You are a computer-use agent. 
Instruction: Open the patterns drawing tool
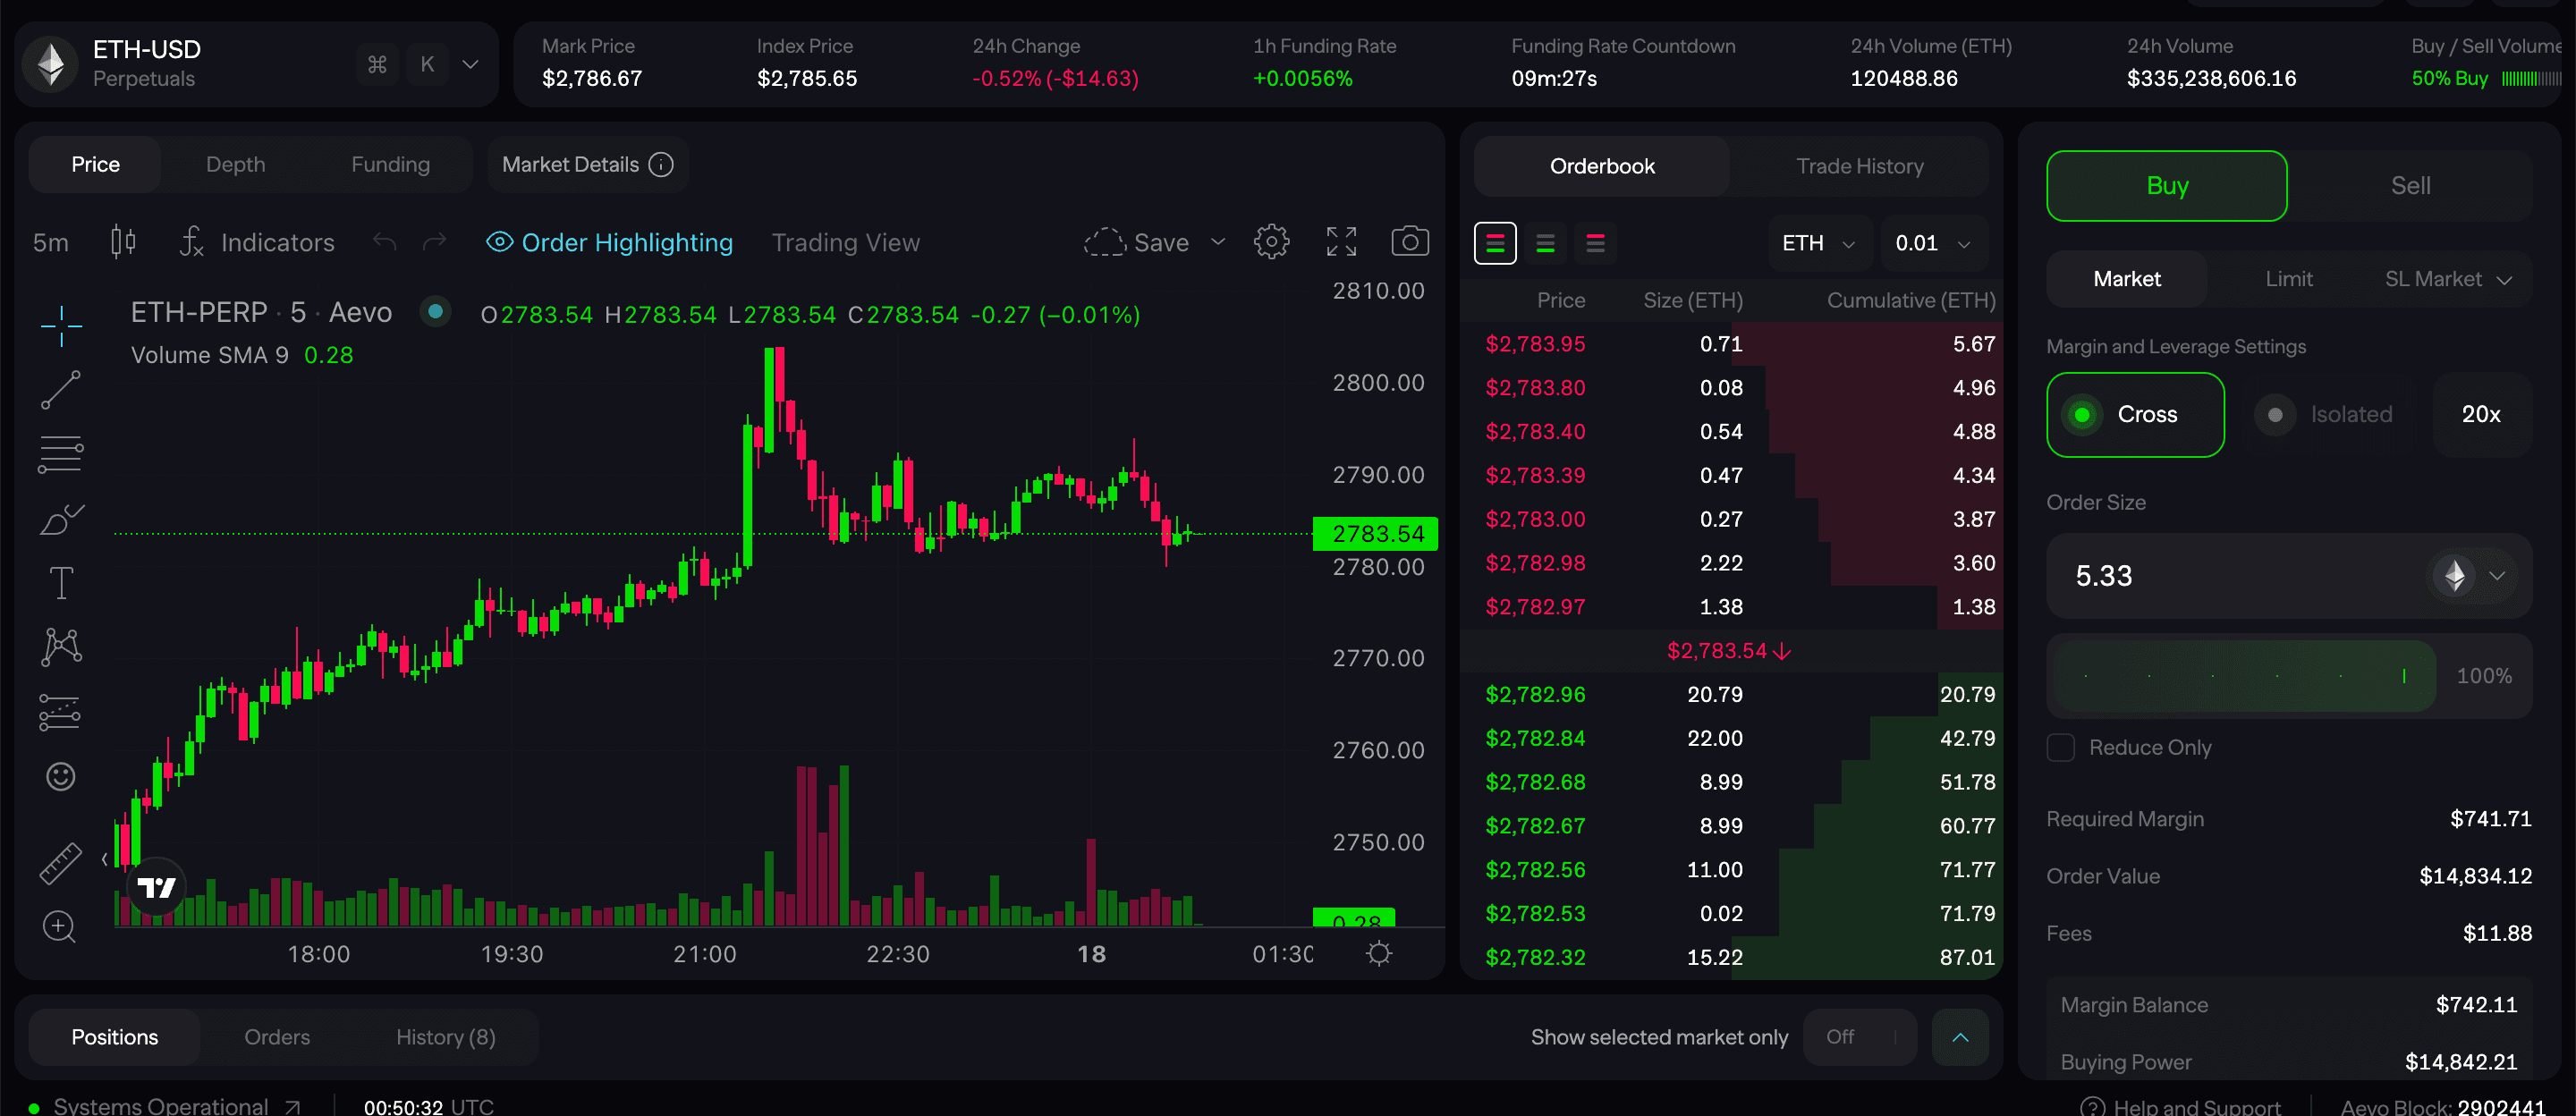click(x=61, y=647)
